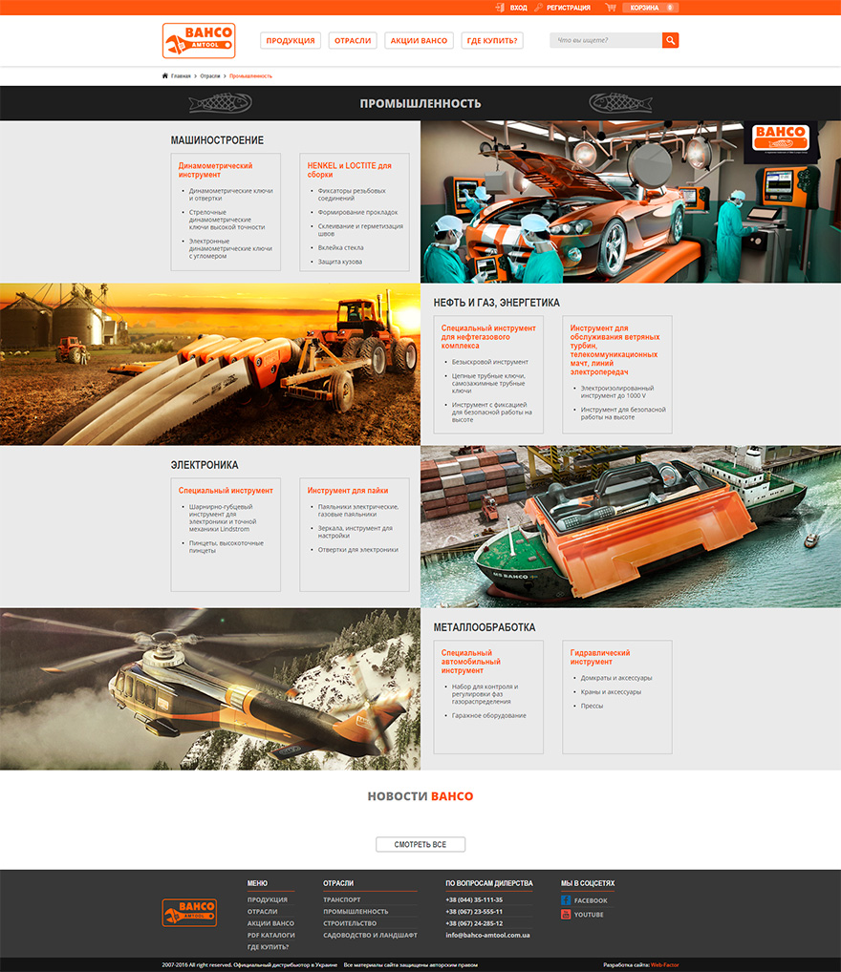
Task: Click the Facebook icon in footer
Action: pyautogui.click(x=566, y=900)
